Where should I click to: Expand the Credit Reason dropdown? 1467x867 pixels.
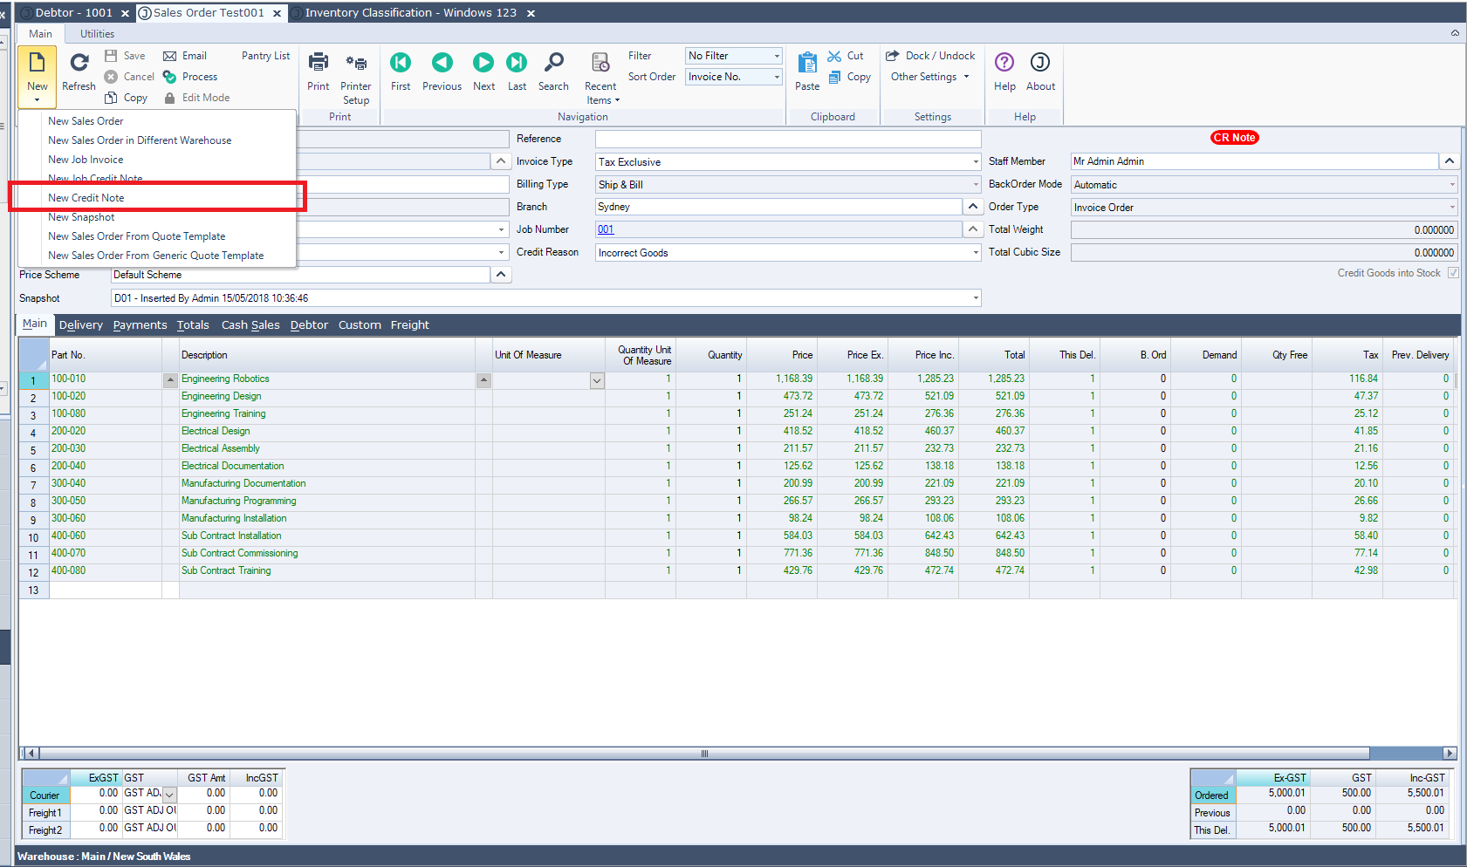(975, 253)
